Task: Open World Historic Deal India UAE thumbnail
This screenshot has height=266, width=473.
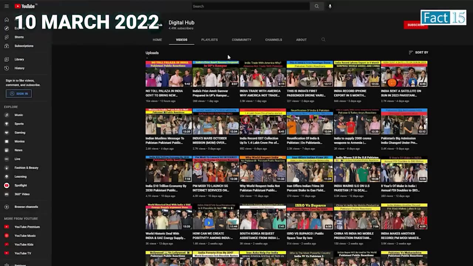Action: pyautogui.click(x=169, y=216)
